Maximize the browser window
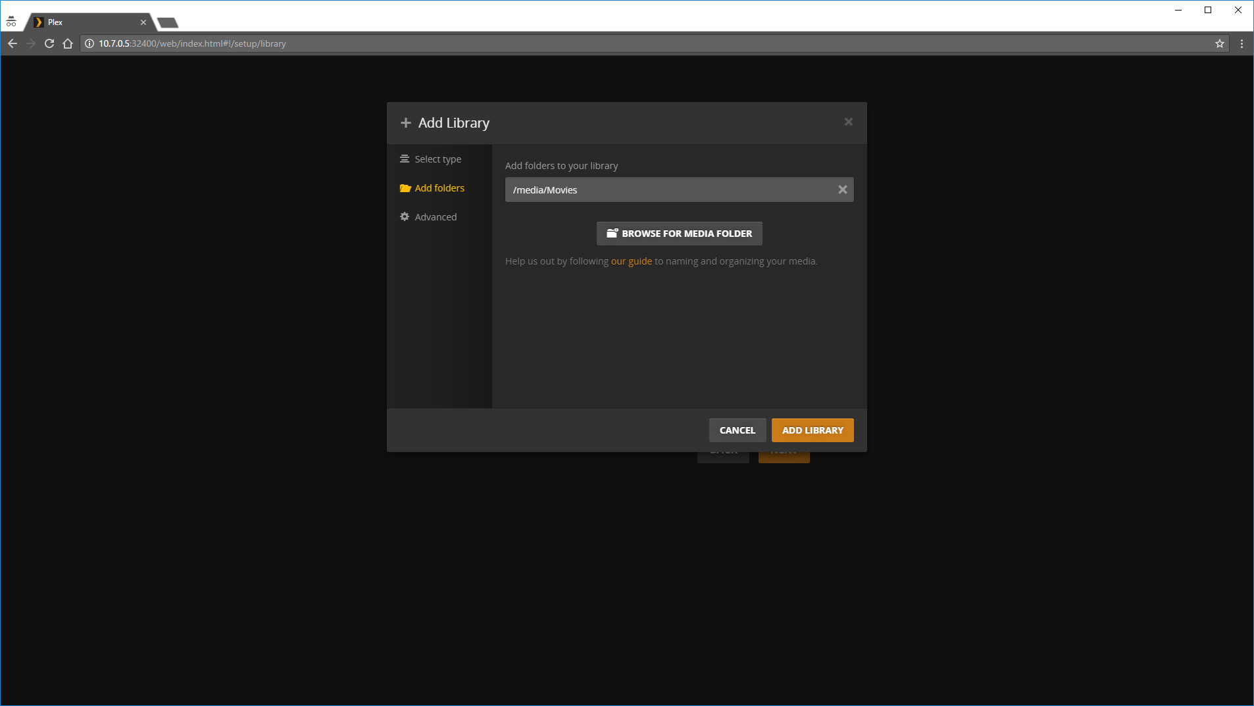 pyautogui.click(x=1208, y=10)
